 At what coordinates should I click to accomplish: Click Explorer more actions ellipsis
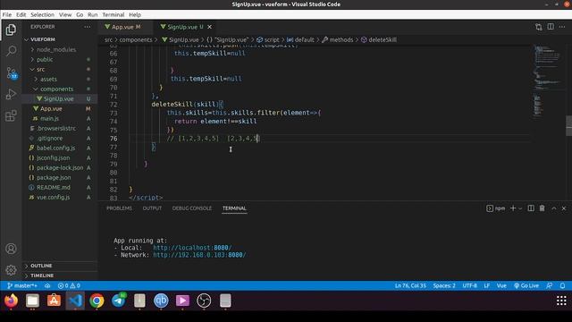(88, 27)
